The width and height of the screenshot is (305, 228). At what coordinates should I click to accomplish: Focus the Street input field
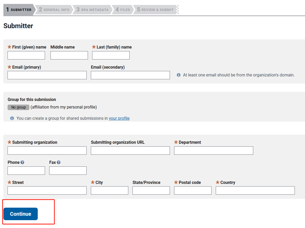coord(47,190)
